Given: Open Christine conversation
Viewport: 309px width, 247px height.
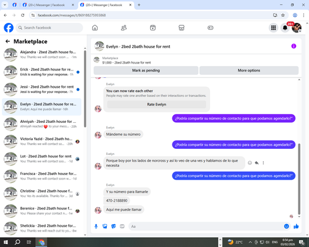Looking at the screenshot, I should [41, 193].
